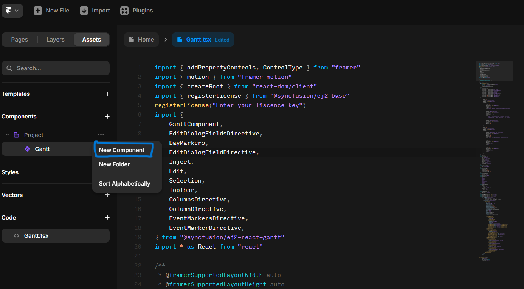The width and height of the screenshot is (524, 289).
Task: Open the Project folder three-dot menu
Action: point(101,135)
